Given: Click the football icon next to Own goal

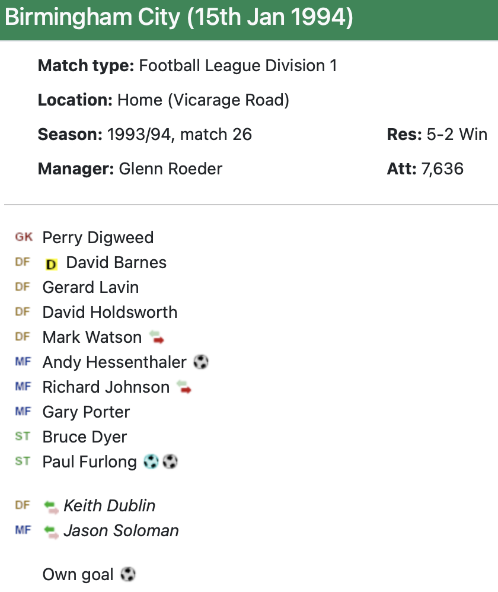Looking at the screenshot, I should (127, 574).
